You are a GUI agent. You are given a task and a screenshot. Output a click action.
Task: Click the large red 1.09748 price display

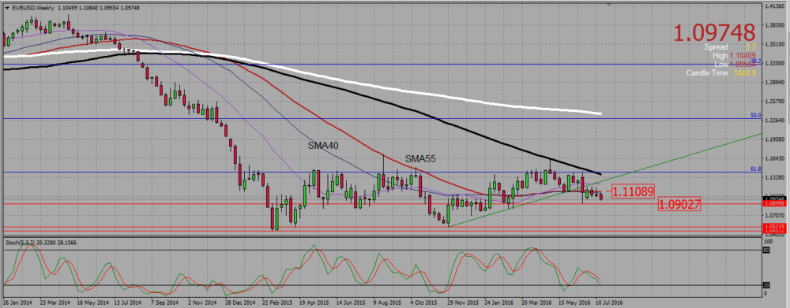pos(714,32)
